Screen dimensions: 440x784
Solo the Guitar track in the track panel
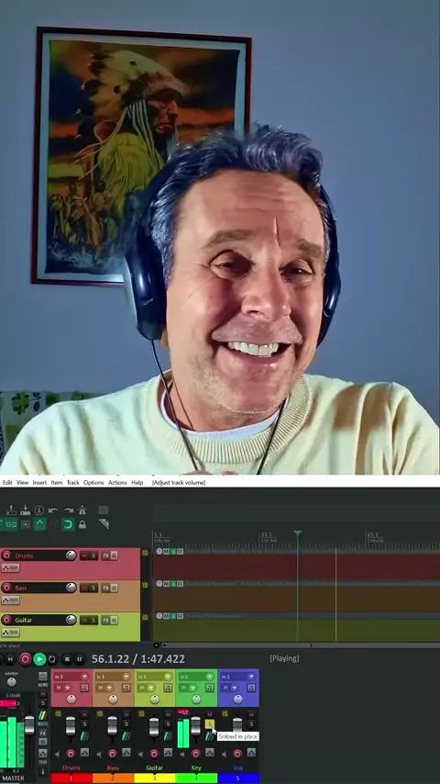point(93,620)
